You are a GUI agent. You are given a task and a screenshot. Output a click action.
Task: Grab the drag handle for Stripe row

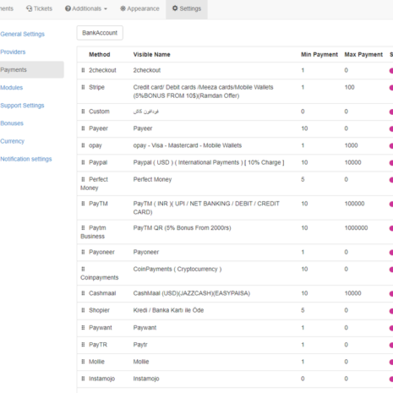tap(83, 87)
